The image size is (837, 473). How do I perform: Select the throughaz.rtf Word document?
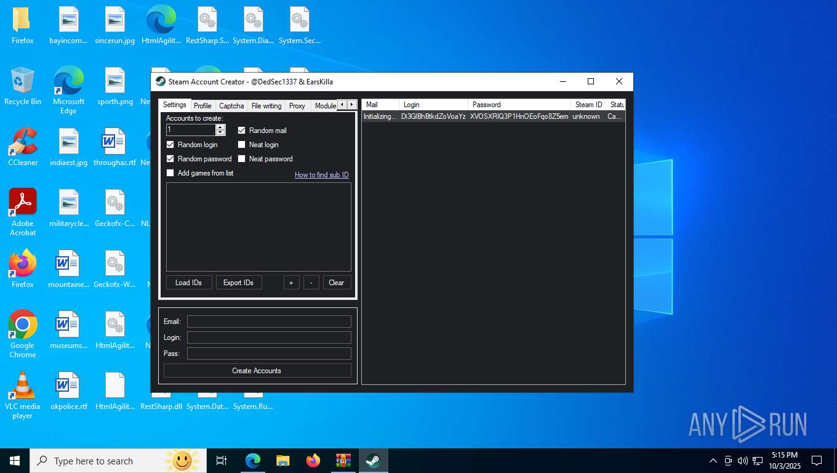click(x=115, y=147)
